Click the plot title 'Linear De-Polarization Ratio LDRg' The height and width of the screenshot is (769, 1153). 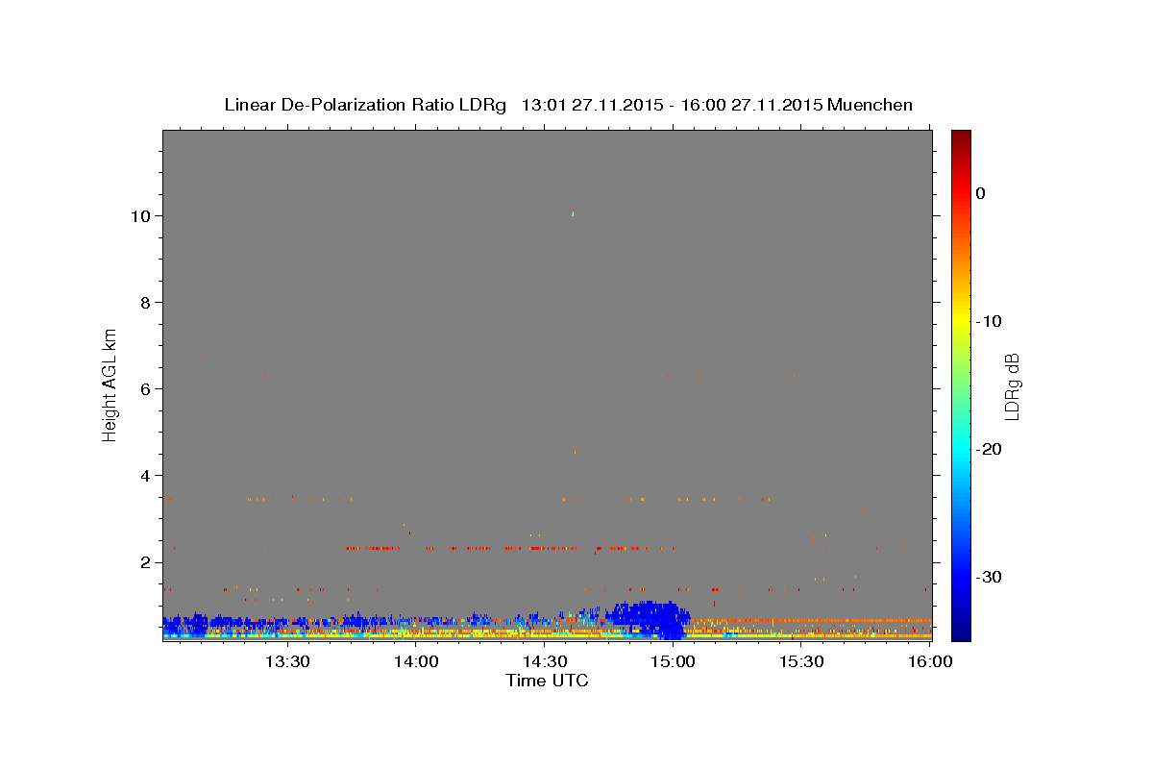(x=365, y=105)
